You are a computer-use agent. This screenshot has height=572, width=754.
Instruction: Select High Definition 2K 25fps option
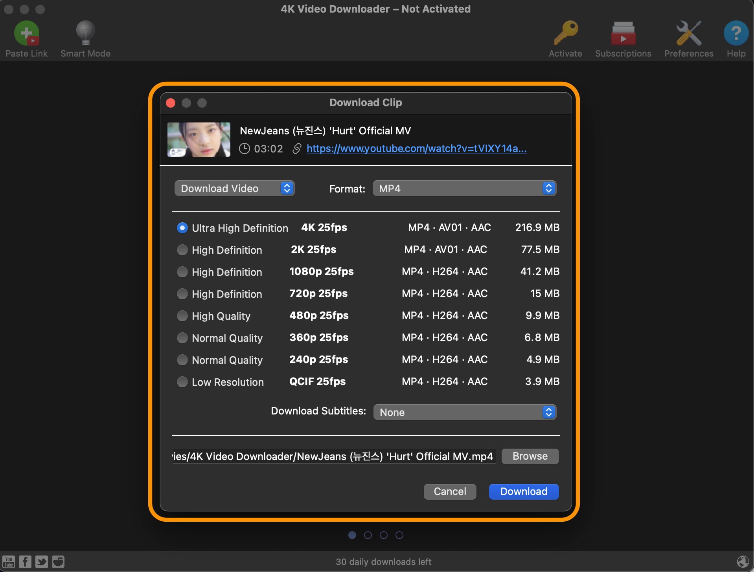point(182,250)
